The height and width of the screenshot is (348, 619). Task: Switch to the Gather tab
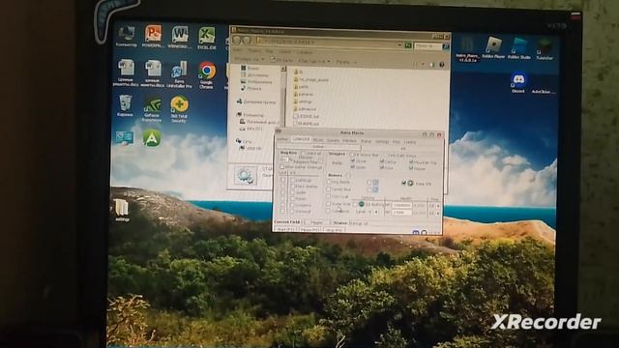pyautogui.click(x=282, y=139)
